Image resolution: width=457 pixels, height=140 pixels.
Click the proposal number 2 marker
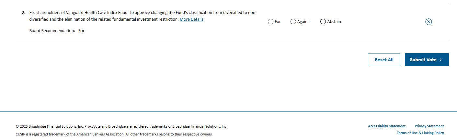[23, 13]
